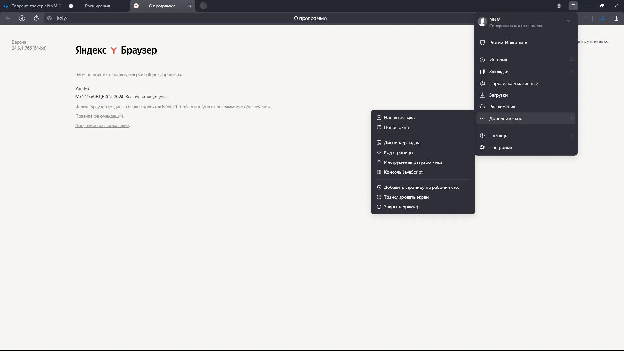Expand the NNM account profile chevron

tap(569, 21)
